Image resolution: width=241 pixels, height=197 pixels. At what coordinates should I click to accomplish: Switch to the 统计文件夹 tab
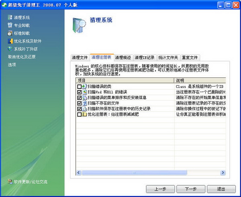pos(168,57)
